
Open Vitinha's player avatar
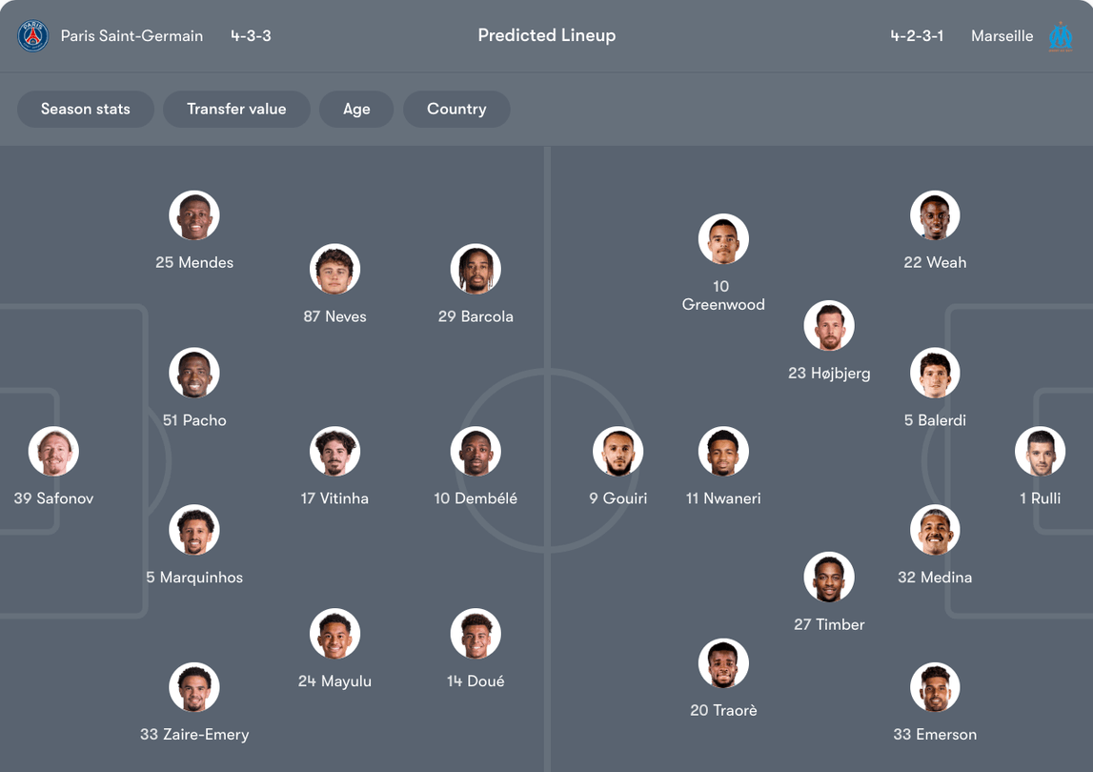[x=334, y=452]
